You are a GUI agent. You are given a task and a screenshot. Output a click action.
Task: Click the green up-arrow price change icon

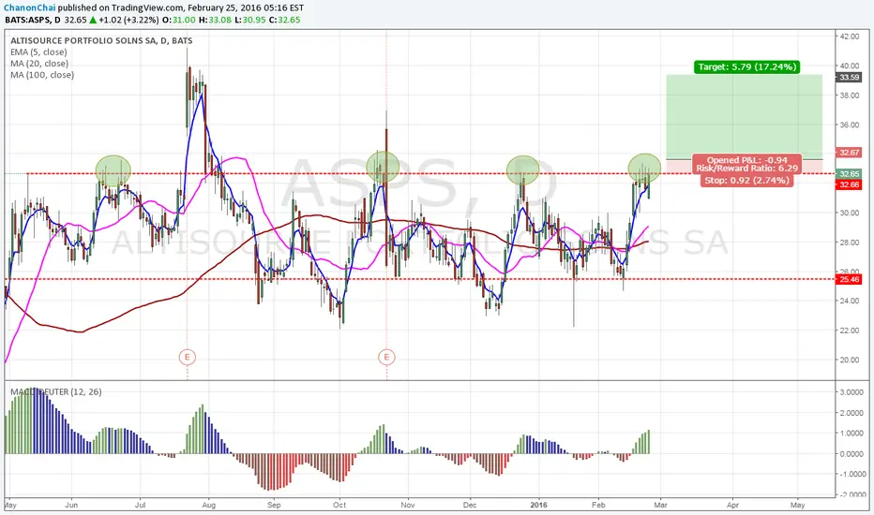(x=93, y=20)
